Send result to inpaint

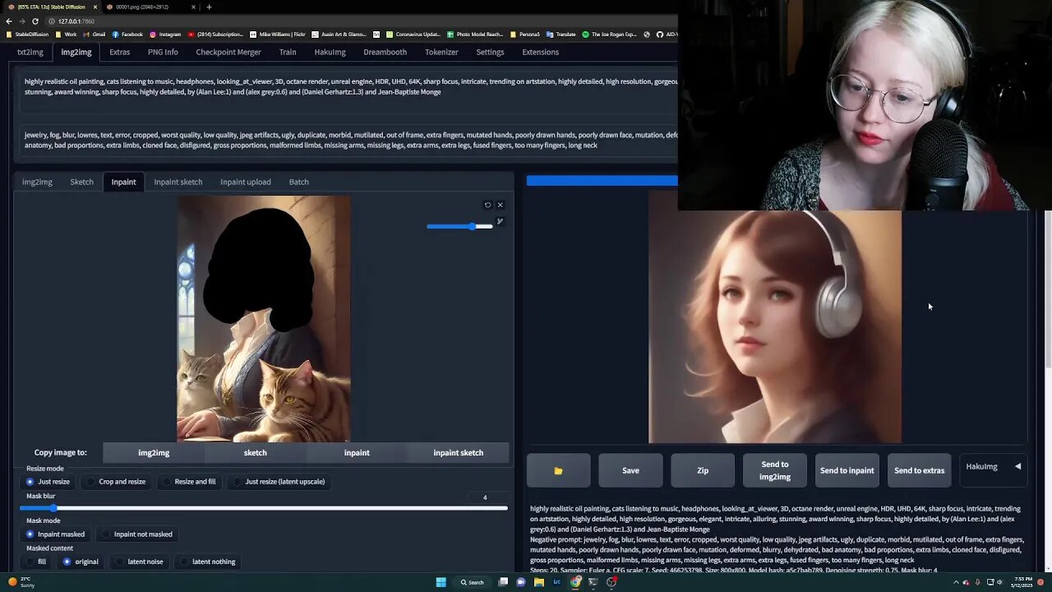tap(847, 470)
